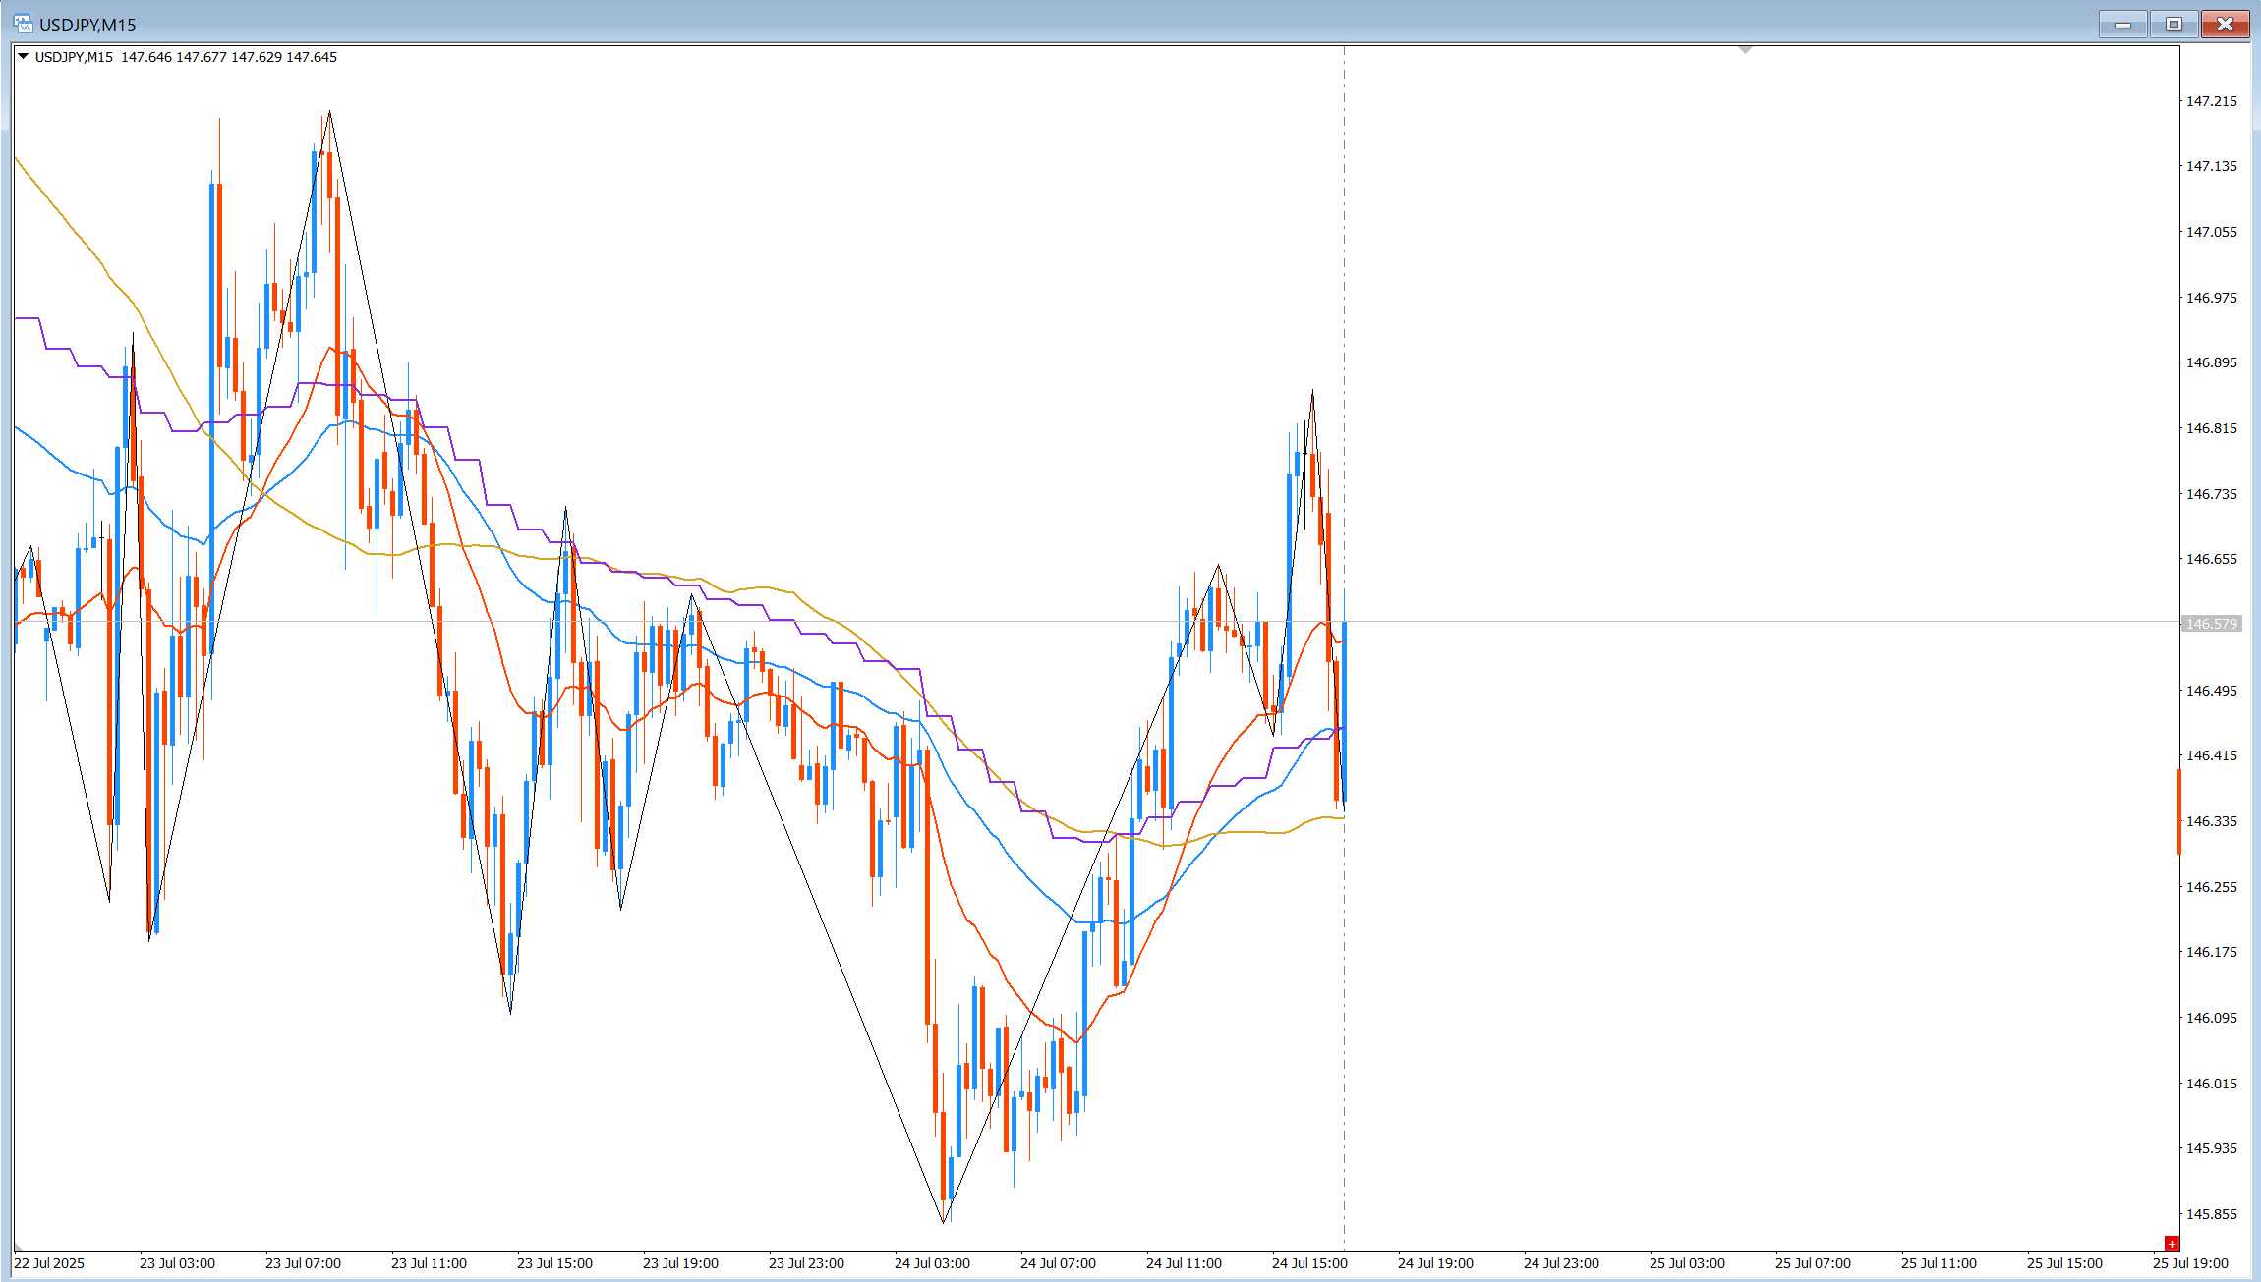The height and width of the screenshot is (1282, 2261).
Task: Click the 146.175 price scale label
Action: [x=2211, y=952]
